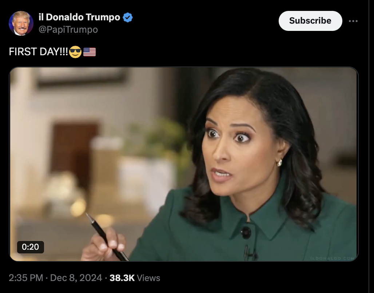Open the il Donaldo Trumpo profile avatar
374x293 pixels.
coord(21,23)
